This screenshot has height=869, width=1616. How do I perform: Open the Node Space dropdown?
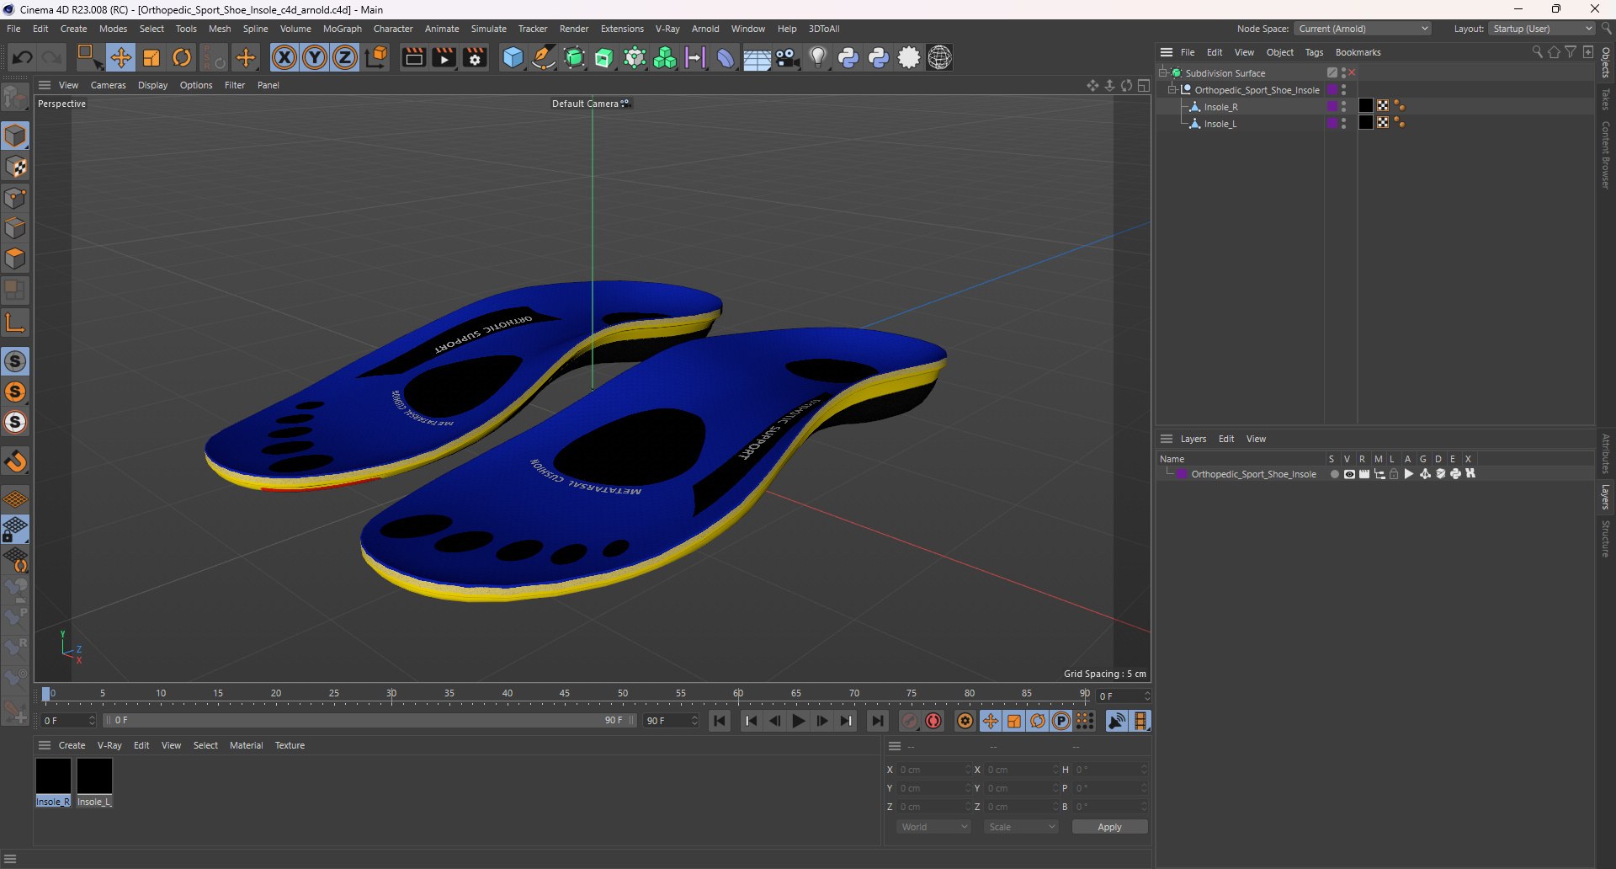click(x=1362, y=29)
